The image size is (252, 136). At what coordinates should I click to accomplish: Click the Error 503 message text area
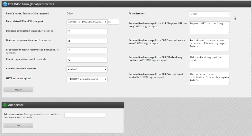[209, 78]
